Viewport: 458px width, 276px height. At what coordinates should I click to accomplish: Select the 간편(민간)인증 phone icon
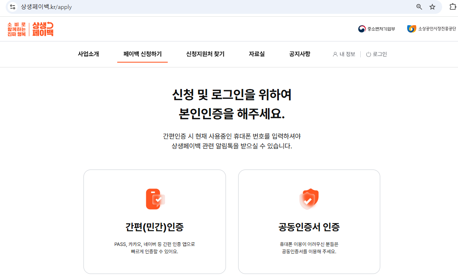(x=154, y=199)
